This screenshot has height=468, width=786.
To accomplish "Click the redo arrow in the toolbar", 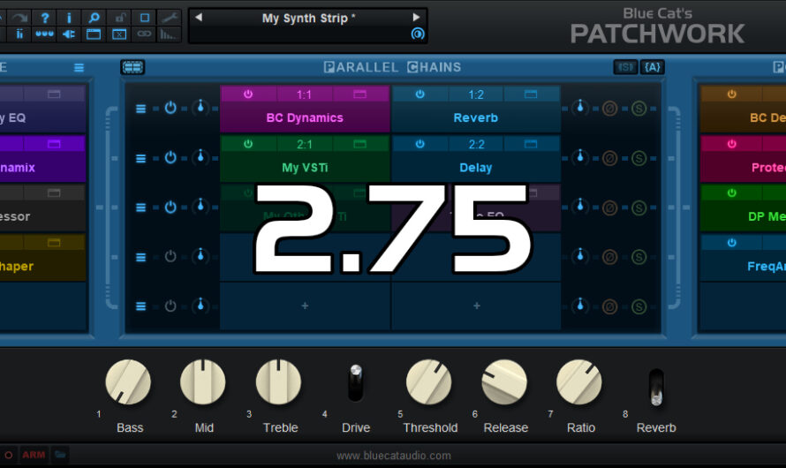I will (20, 18).
